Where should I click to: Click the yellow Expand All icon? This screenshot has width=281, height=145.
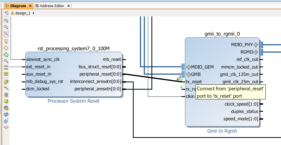coord(6,74)
